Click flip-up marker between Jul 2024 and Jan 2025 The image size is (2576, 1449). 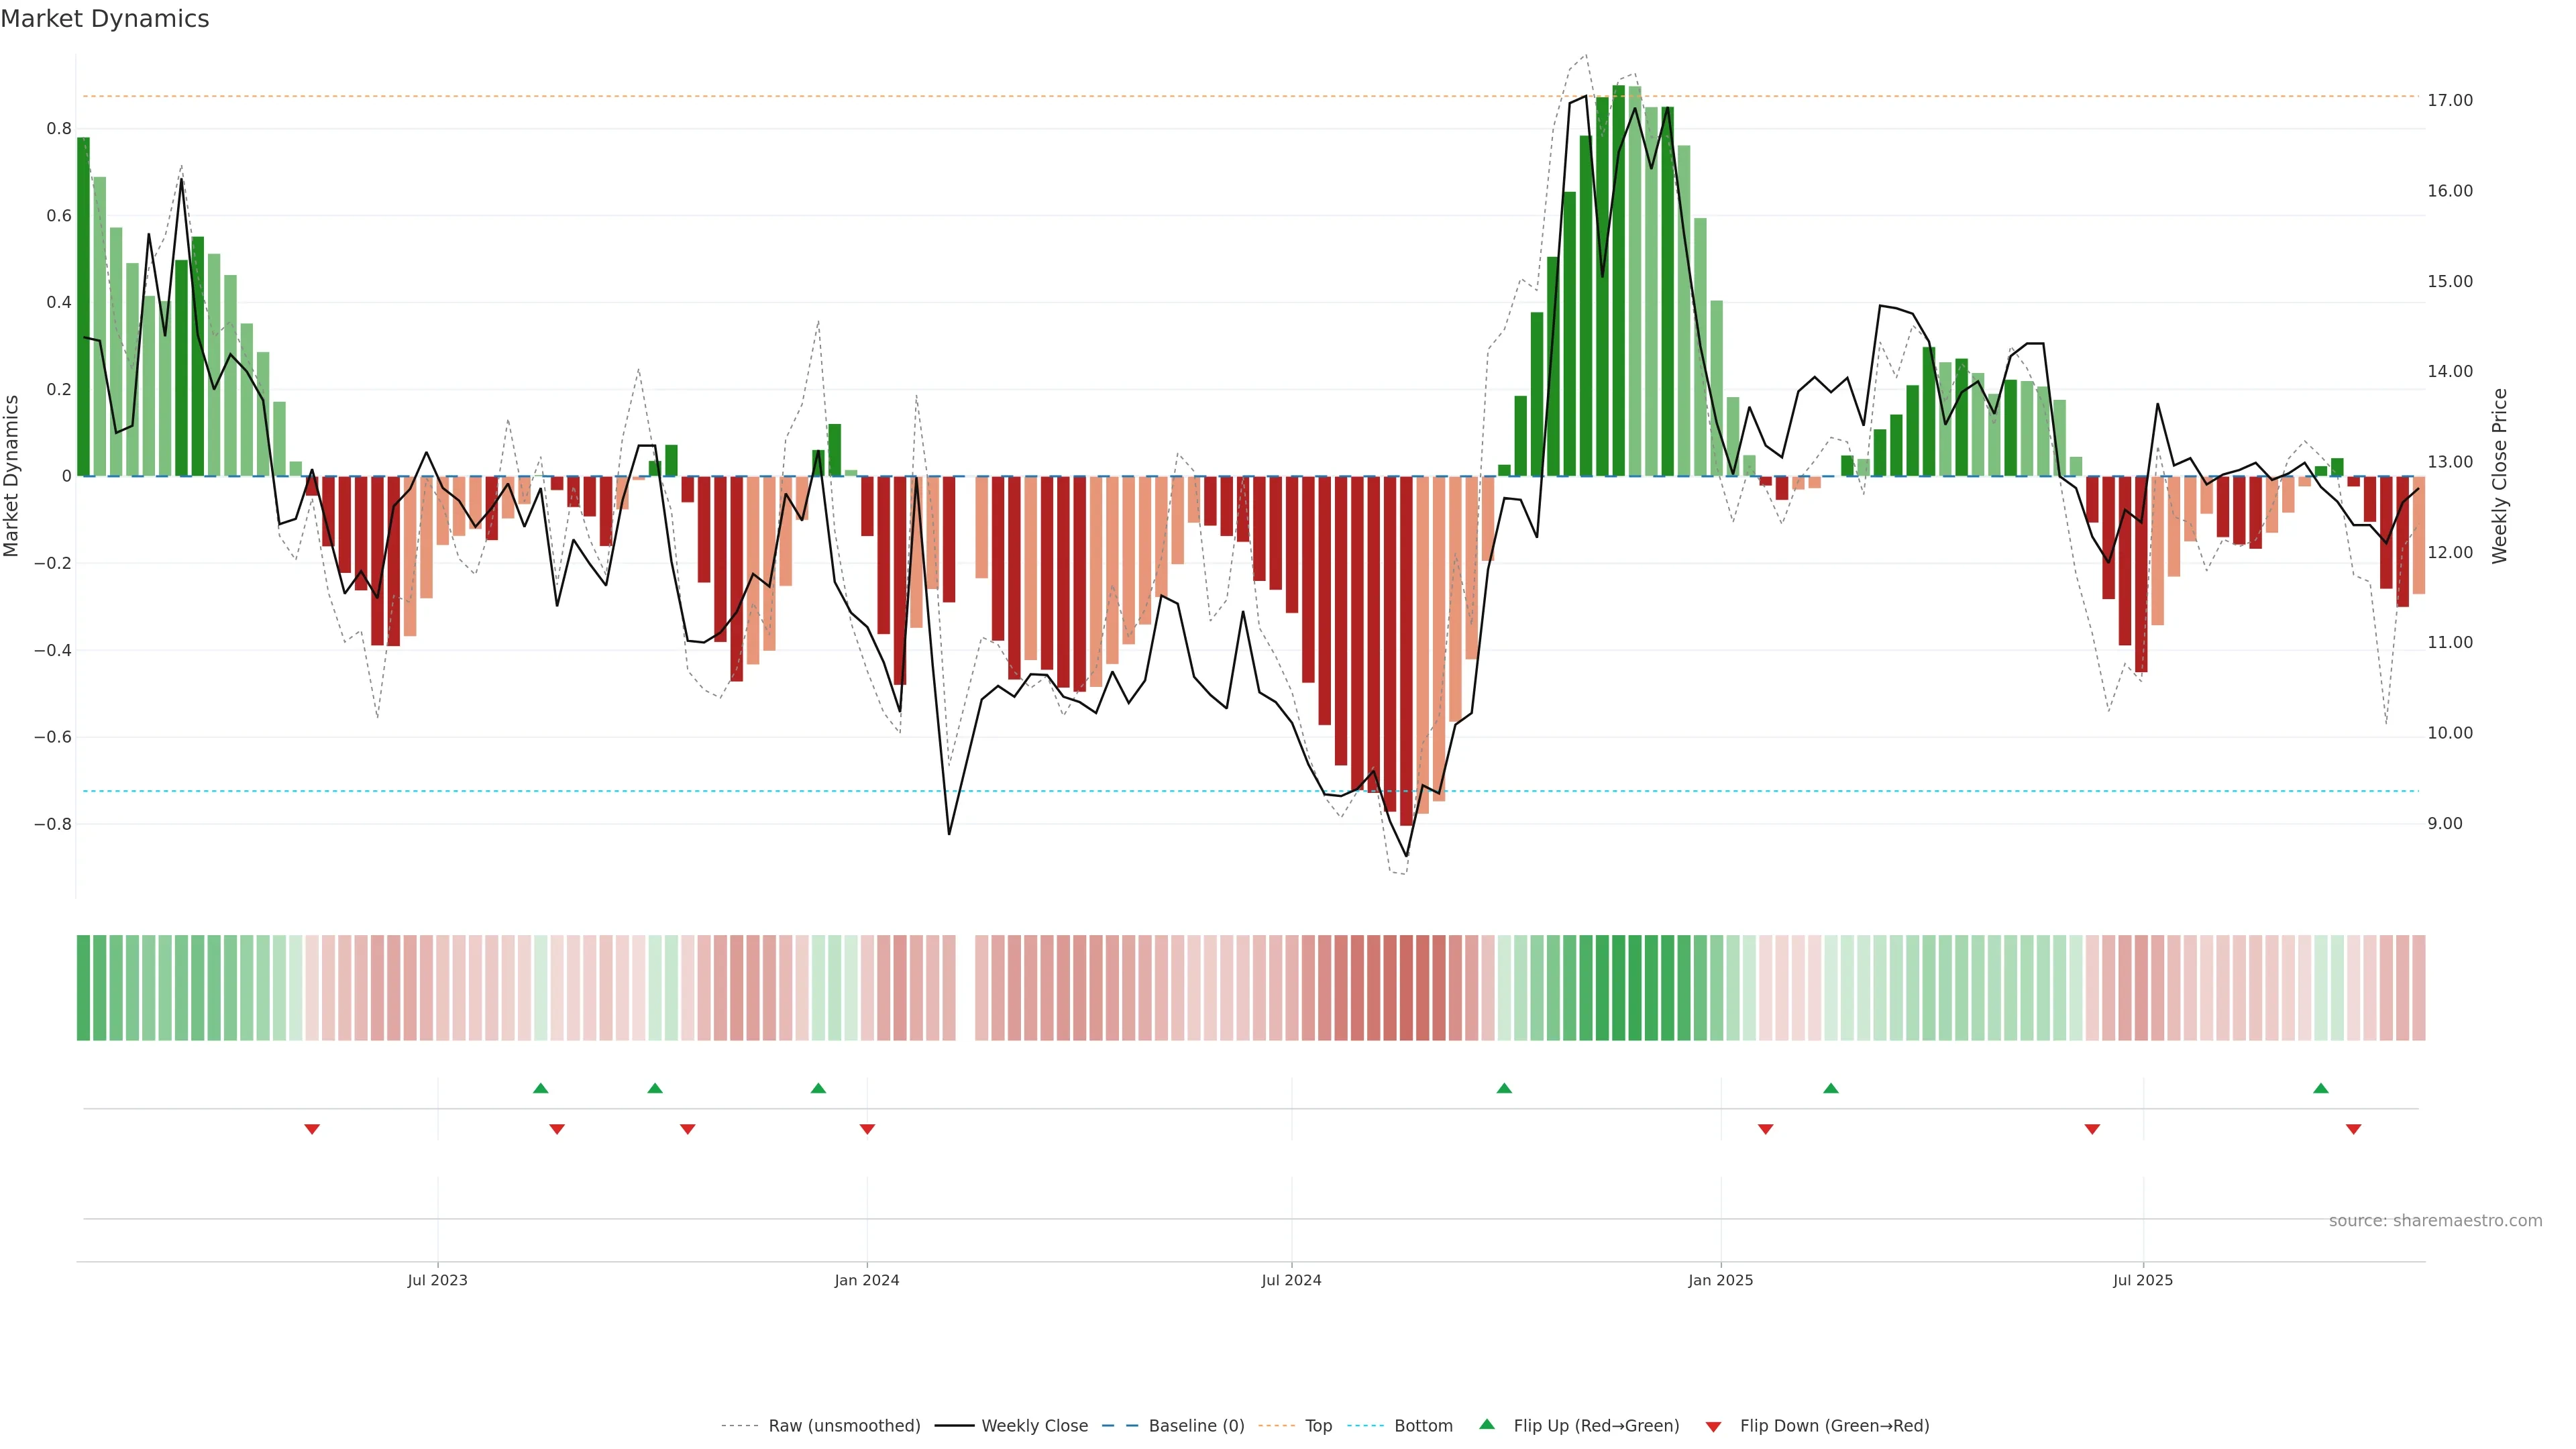pyautogui.click(x=1504, y=1088)
